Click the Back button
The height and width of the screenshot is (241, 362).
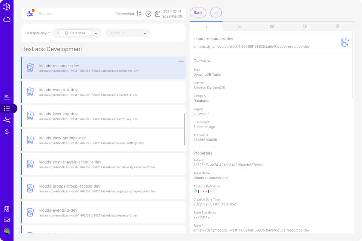pos(198,13)
